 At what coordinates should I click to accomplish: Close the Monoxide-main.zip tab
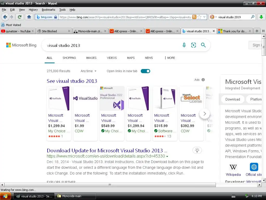pyautogui.click(x=105, y=31)
